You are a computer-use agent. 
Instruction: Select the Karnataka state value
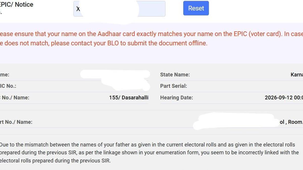point(297,75)
